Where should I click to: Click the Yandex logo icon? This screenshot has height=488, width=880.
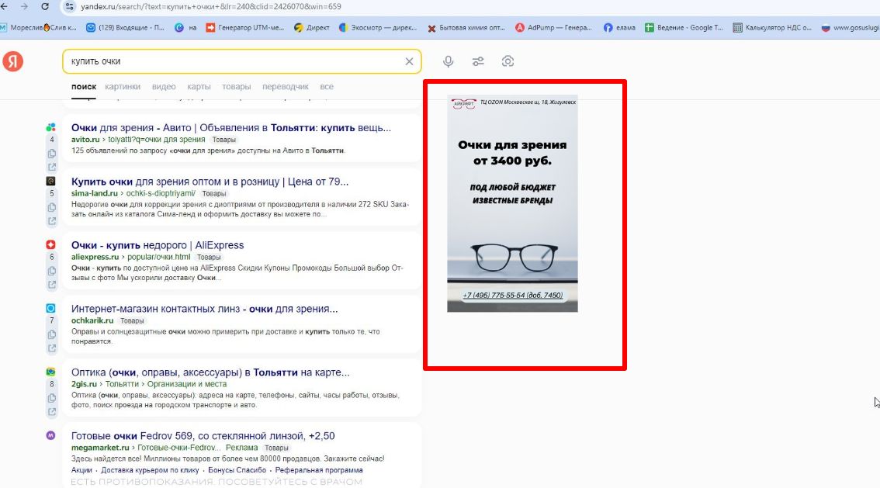[12, 62]
